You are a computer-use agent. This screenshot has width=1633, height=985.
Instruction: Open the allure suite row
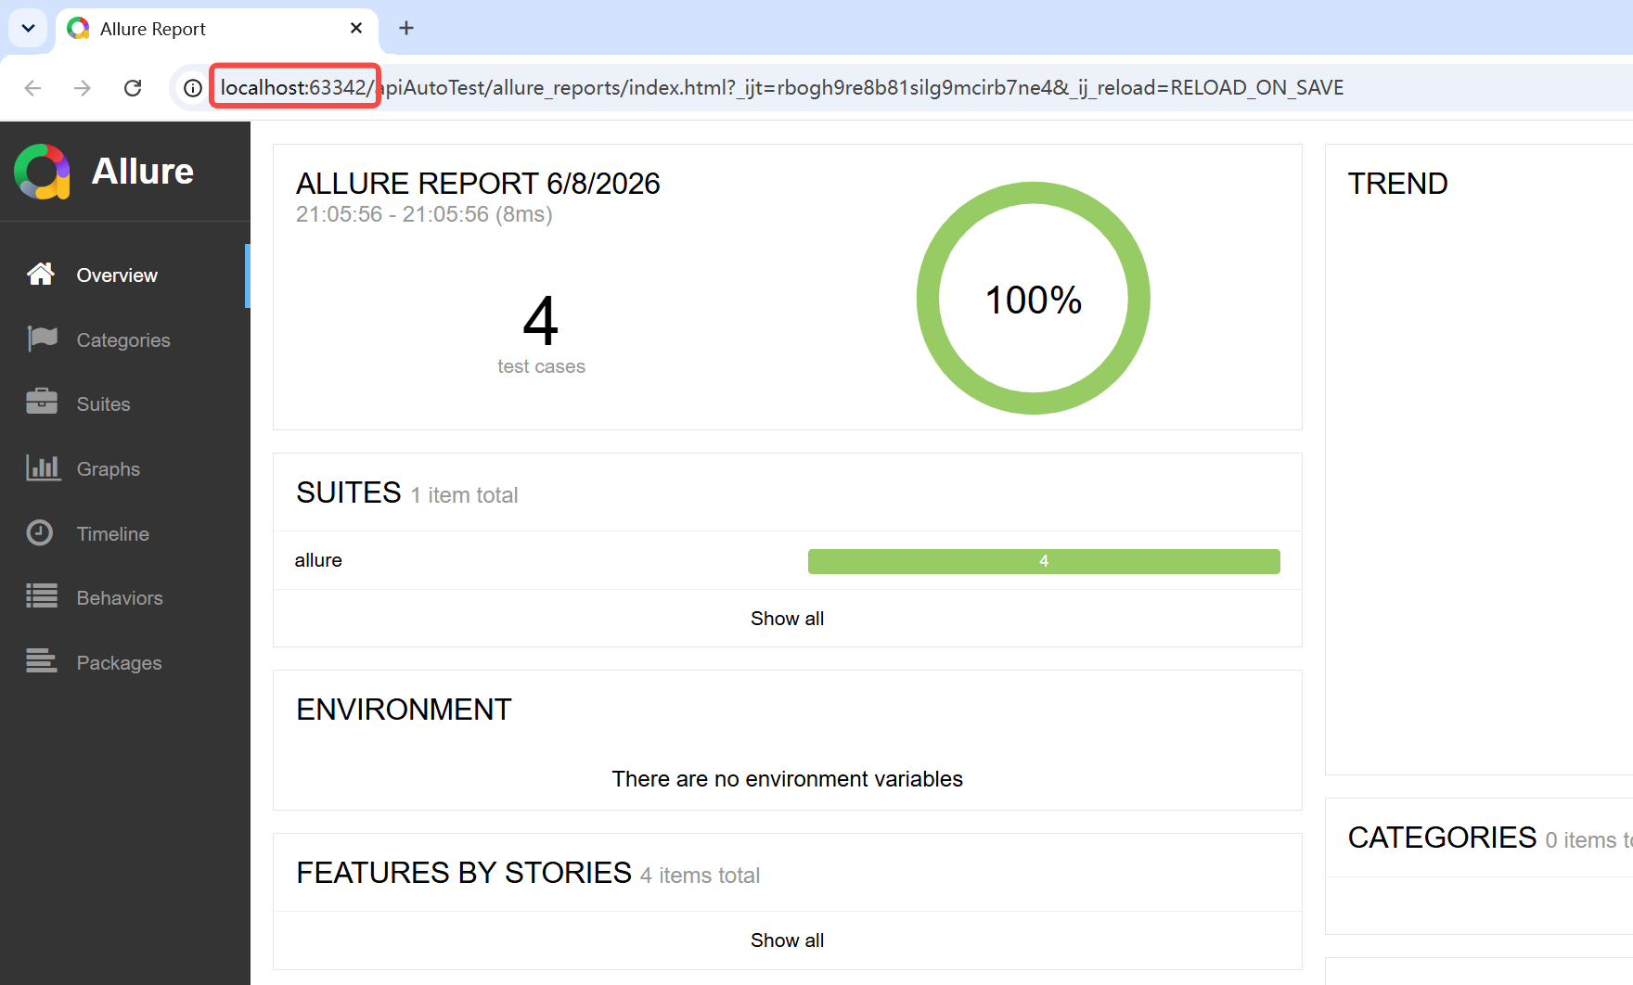coord(787,560)
